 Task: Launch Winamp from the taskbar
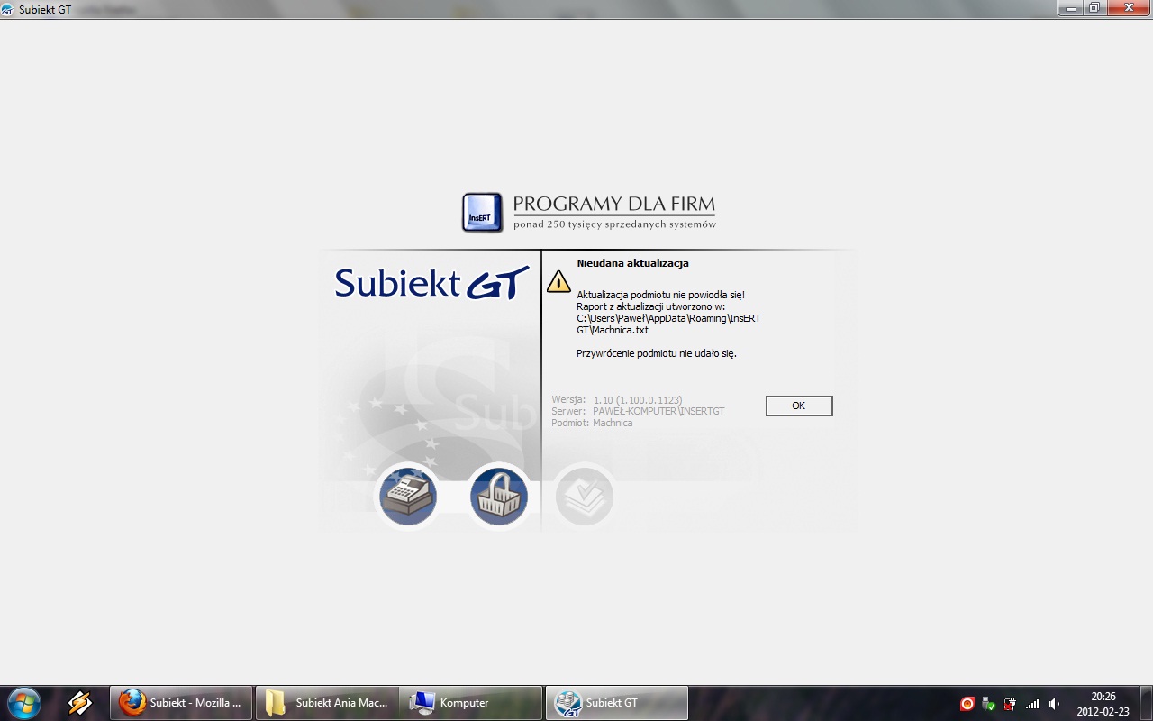point(80,703)
